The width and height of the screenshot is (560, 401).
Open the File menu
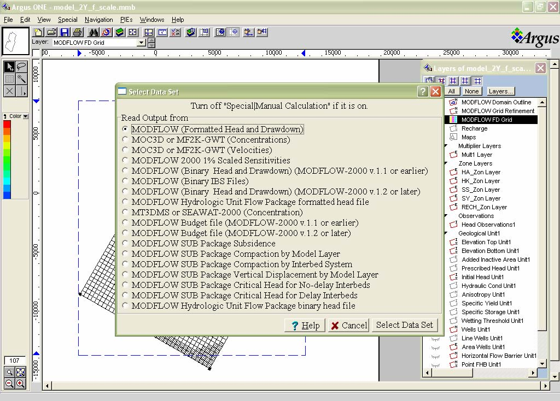8,20
